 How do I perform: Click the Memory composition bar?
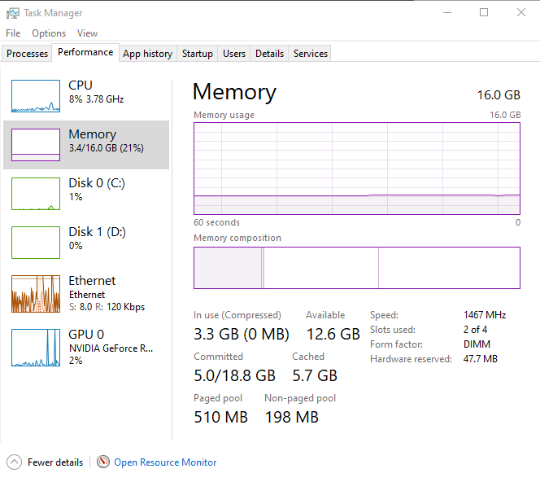pyautogui.click(x=356, y=268)
